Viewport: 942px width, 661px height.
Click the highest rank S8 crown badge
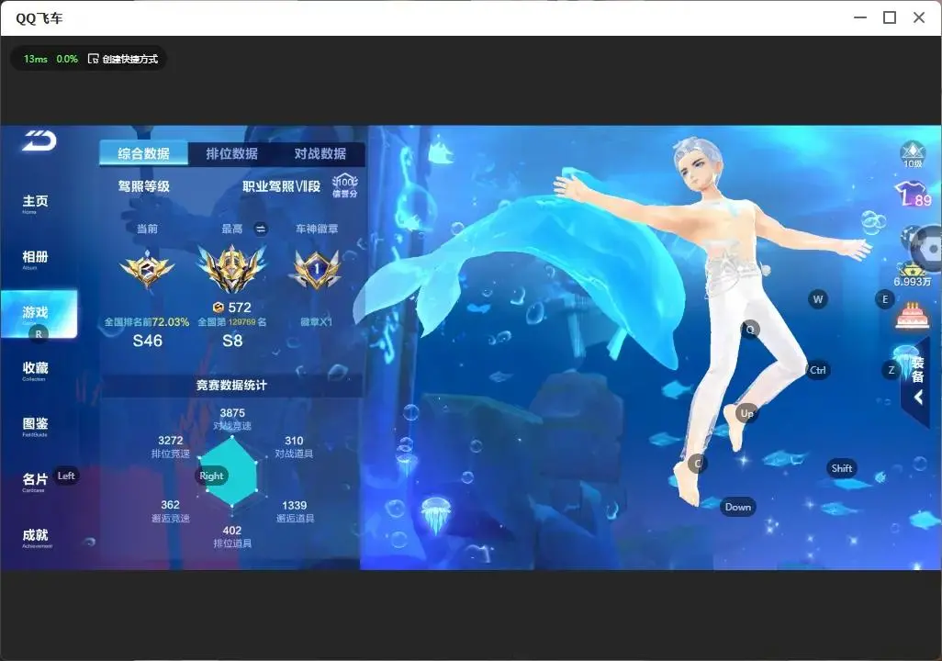click(232, 269)
